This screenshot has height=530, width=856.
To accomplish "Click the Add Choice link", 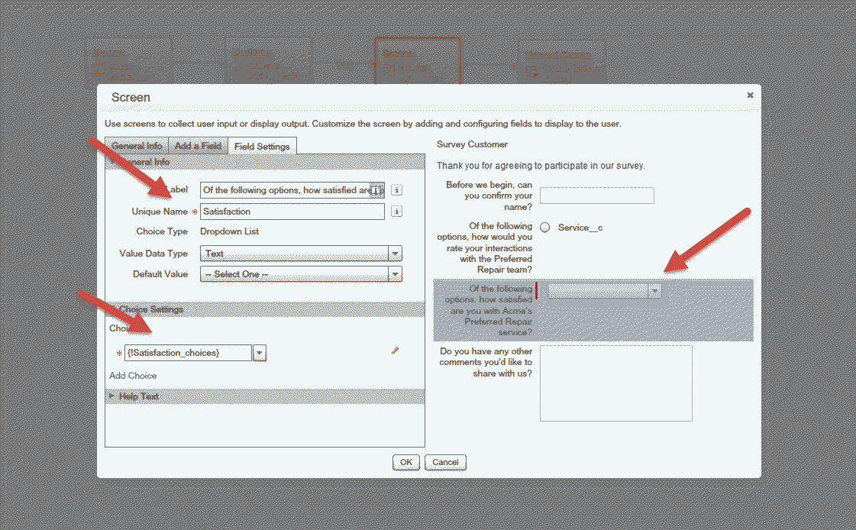I will [x=133, y=376].
